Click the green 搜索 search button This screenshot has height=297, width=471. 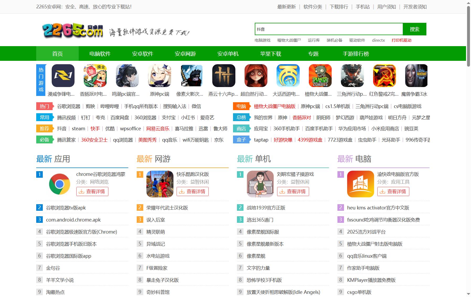tap(415, 29)
